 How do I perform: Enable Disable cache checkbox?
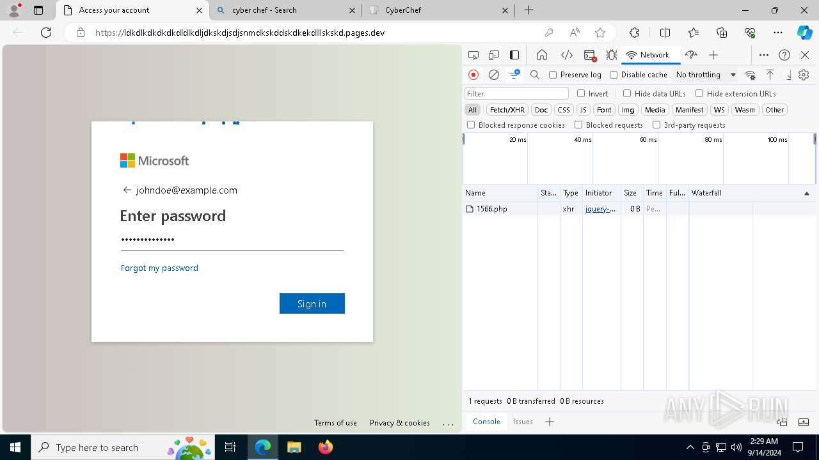click(614, 75)
